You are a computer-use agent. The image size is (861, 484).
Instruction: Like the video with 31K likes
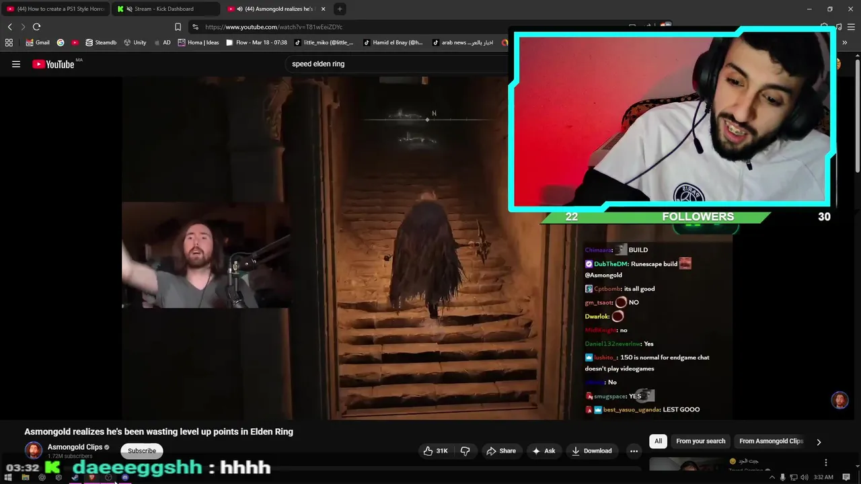435,451
